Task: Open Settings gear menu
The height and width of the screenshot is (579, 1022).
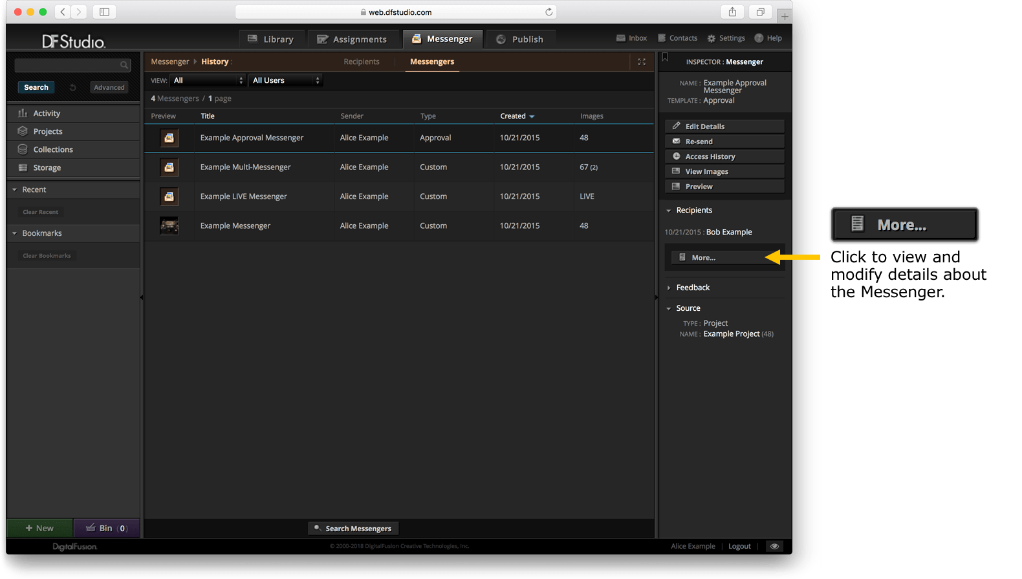Action: click(x=726, y=38)
